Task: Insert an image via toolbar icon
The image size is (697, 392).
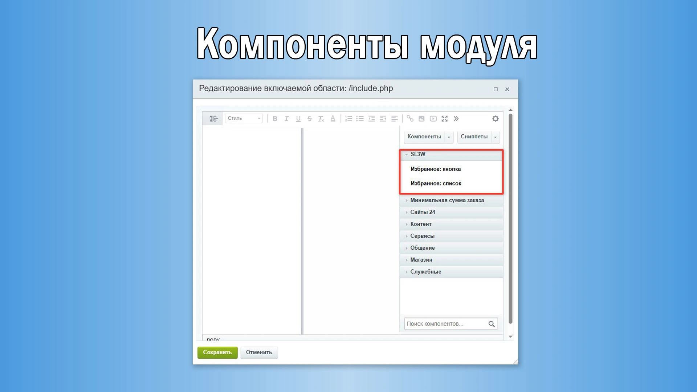Action: 421,119
